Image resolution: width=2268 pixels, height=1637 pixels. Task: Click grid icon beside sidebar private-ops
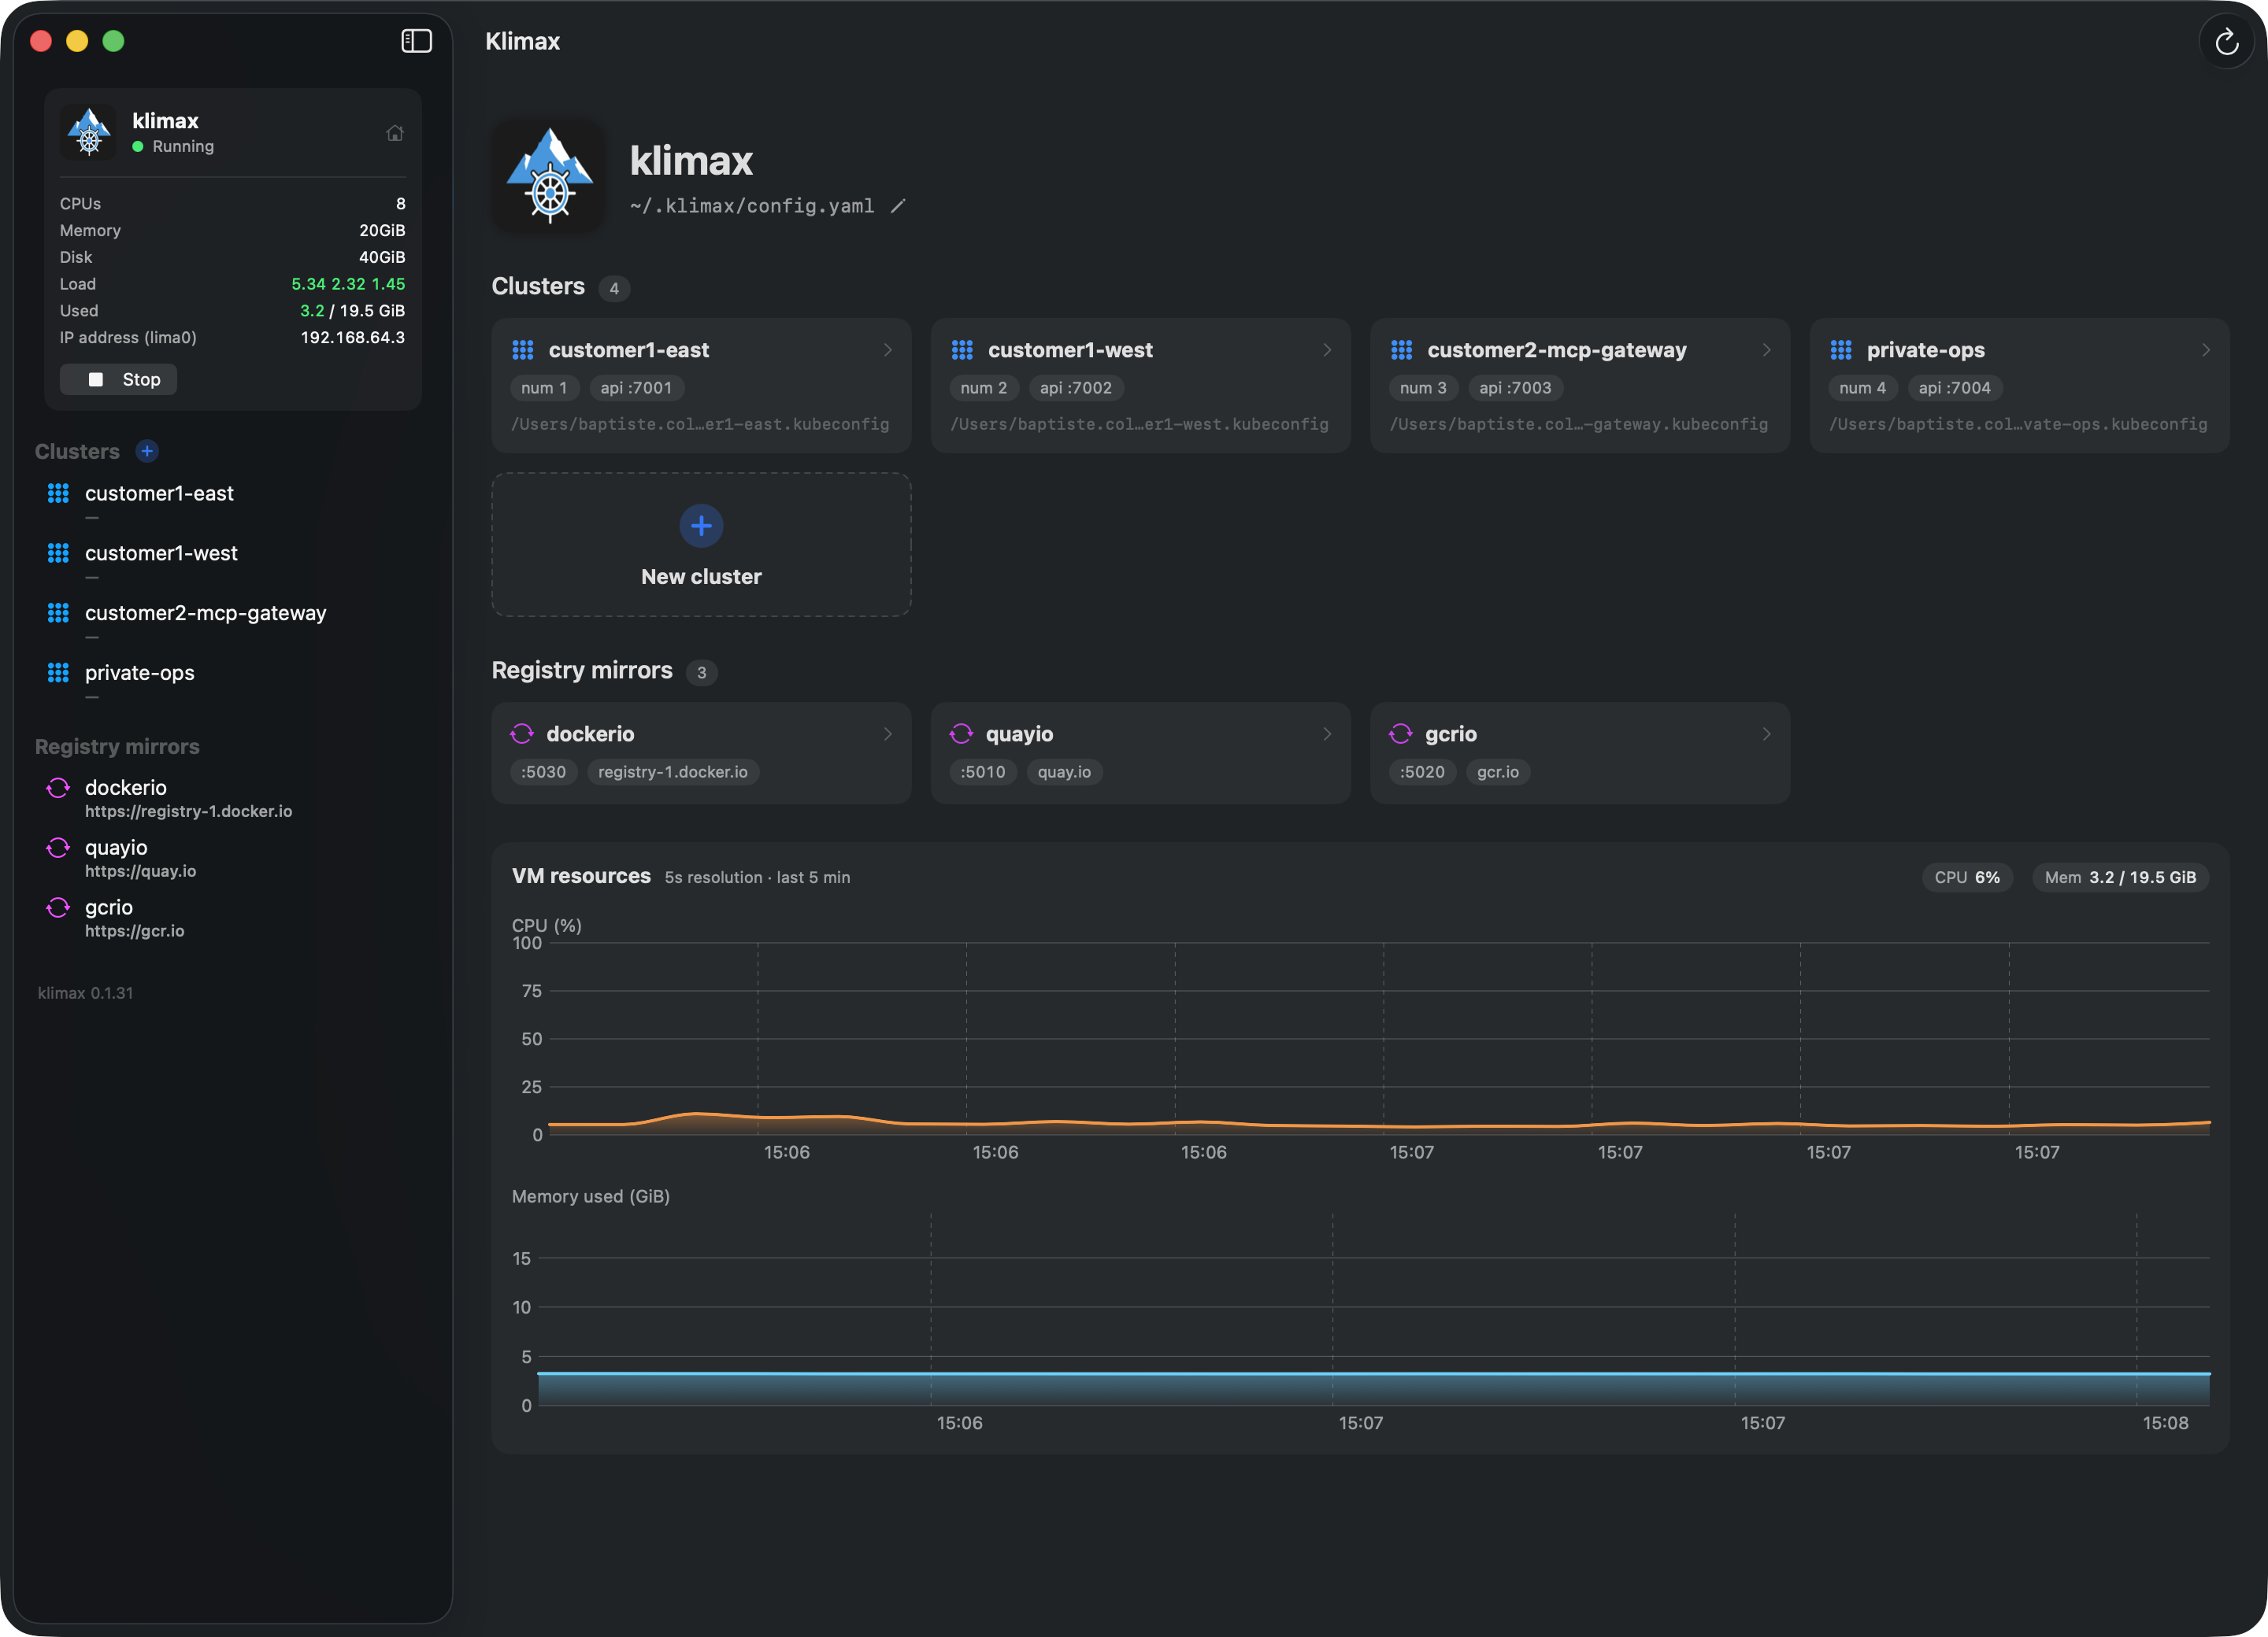coord(58,674)
